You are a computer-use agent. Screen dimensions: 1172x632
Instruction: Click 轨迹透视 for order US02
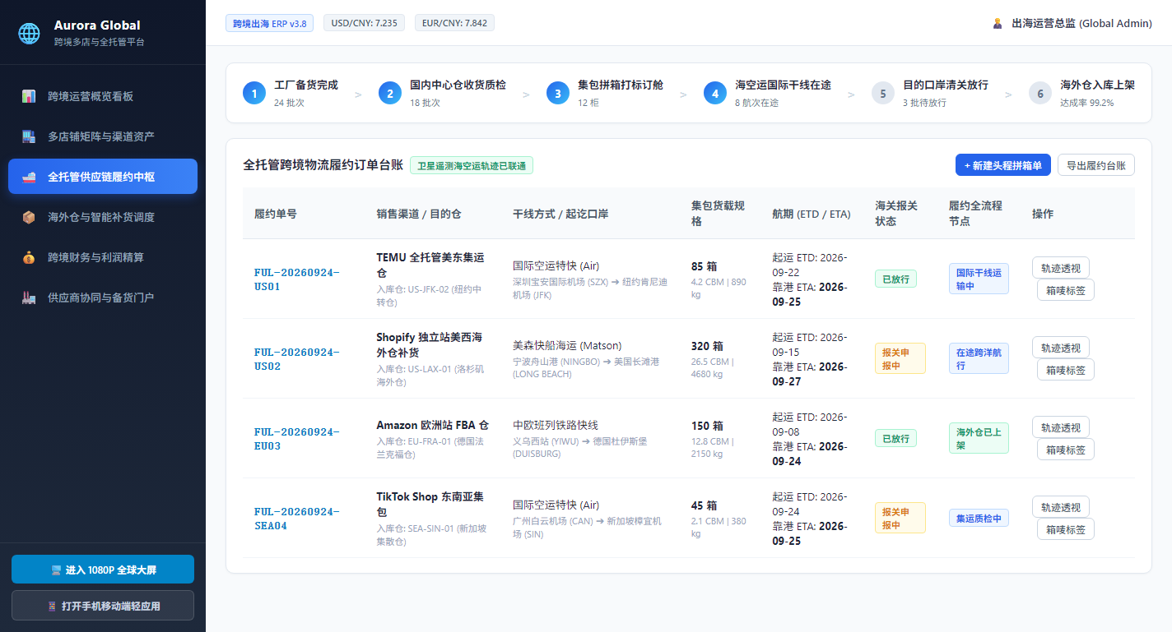click(1061, 348)
